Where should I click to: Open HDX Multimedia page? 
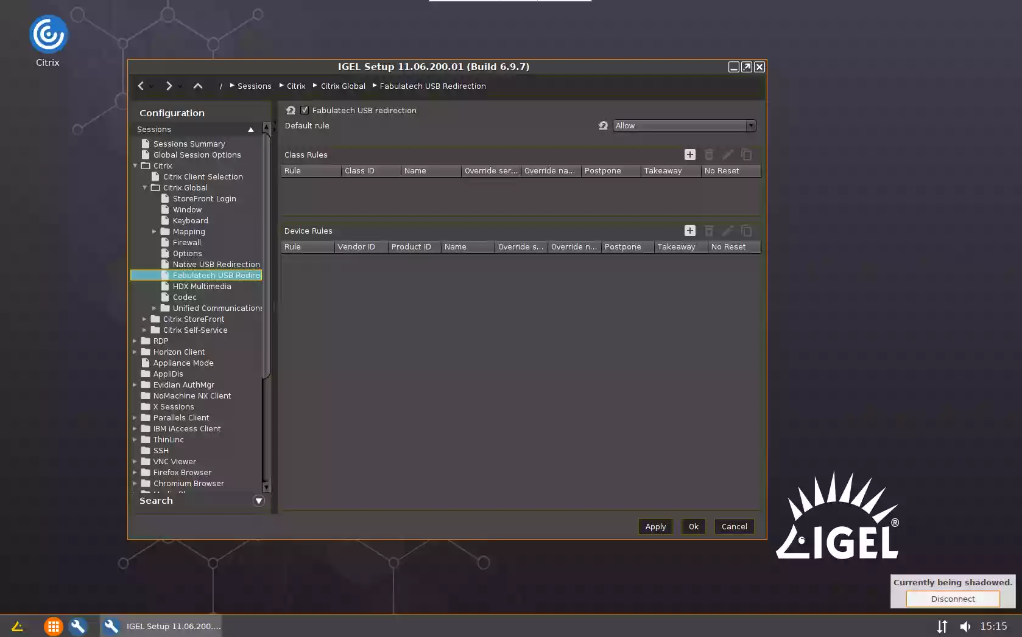tap(202, 286)
